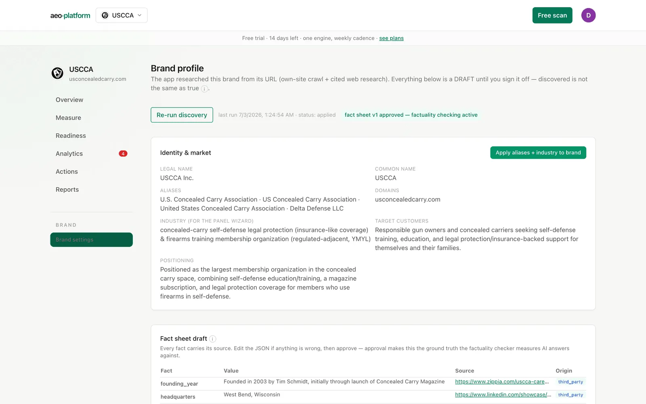
Task: Click the usconcealedcarry.com domain value
Action: click(408, 200)
